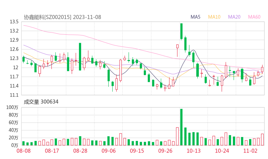Click the 13.2 price axis label
The image size is (268, 159).
point(14,31)
